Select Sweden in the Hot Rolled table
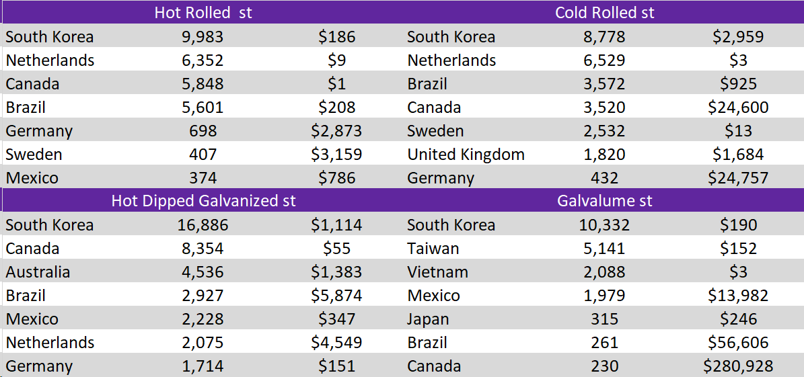The width and height of the screenshot is (804, 377). pos(34,155)
